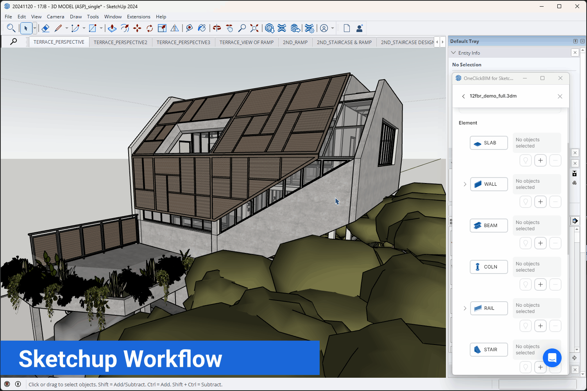Pick the Line pencil tool
This screenshot has height=391, width=587.
[x=58, y=28]
